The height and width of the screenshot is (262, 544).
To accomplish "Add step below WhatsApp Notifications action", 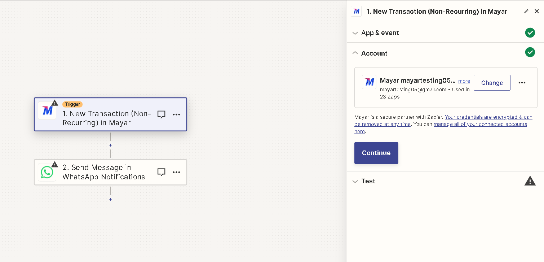I will pyautogui.click(x=110, y=199).
